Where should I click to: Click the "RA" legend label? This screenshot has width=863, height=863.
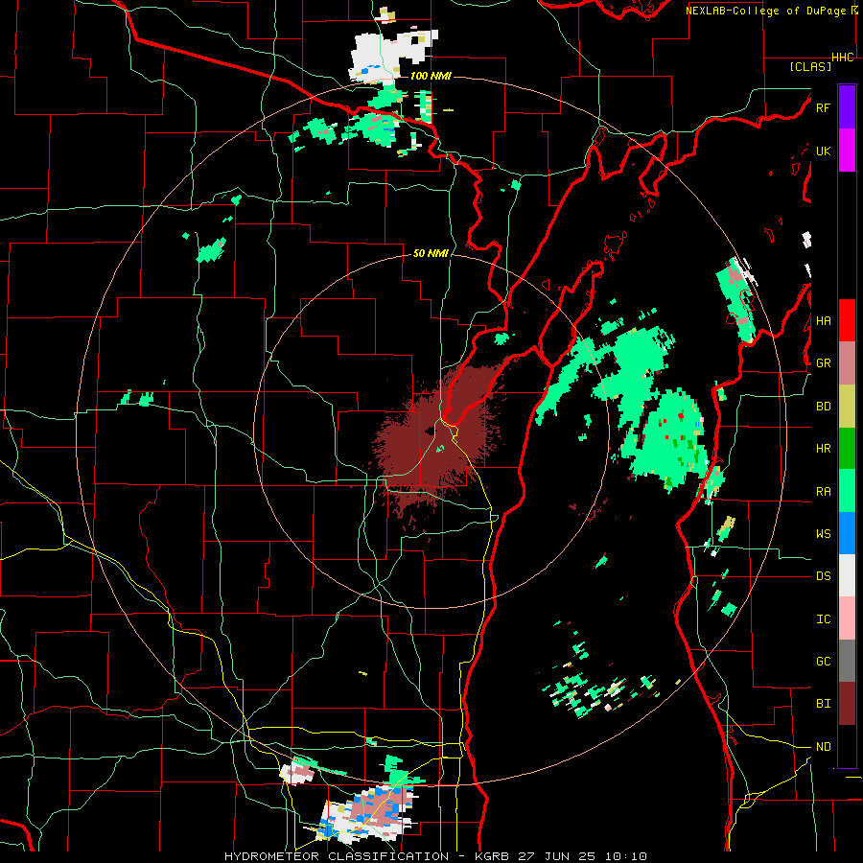[x=823, y=492]
